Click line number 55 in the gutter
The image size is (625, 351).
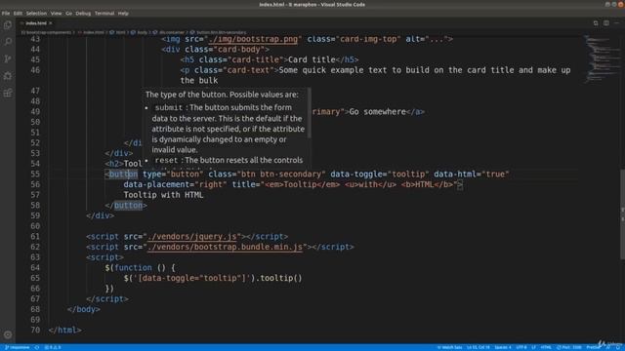(x=35, y=174)
